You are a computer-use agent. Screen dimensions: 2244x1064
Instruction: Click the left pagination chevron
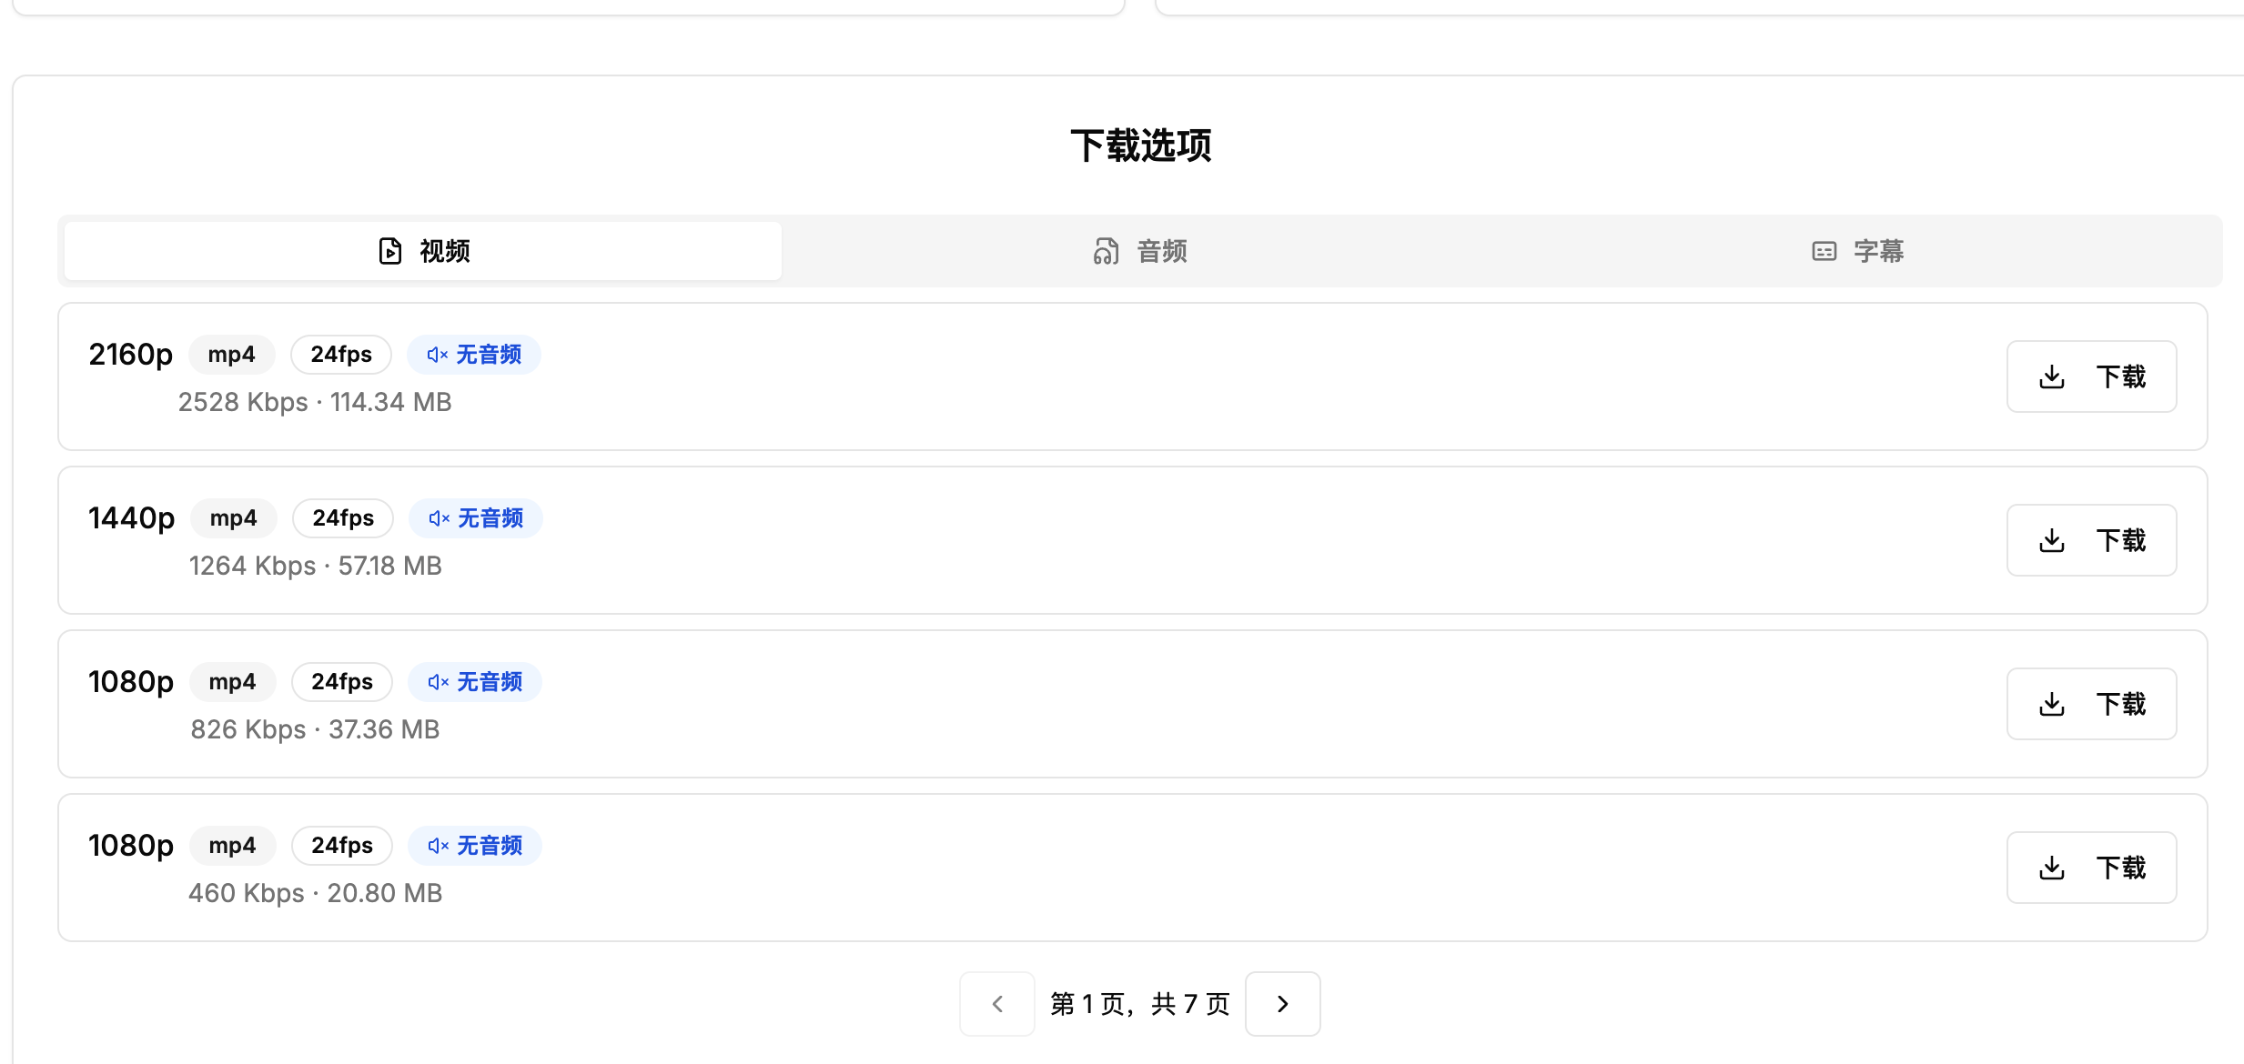[996, 1003]
